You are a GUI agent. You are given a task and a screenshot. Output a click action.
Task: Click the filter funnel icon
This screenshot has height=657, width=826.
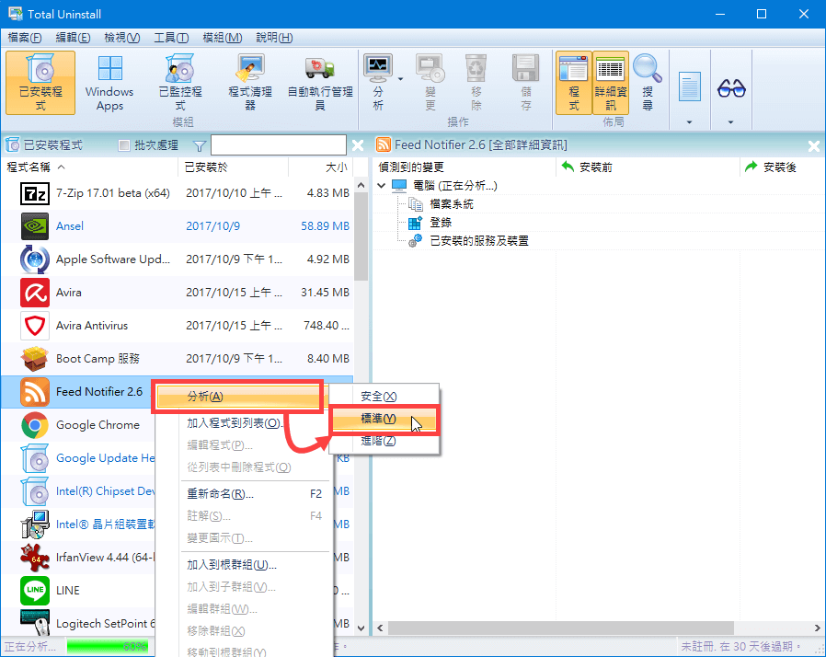(x=200, y=145)
